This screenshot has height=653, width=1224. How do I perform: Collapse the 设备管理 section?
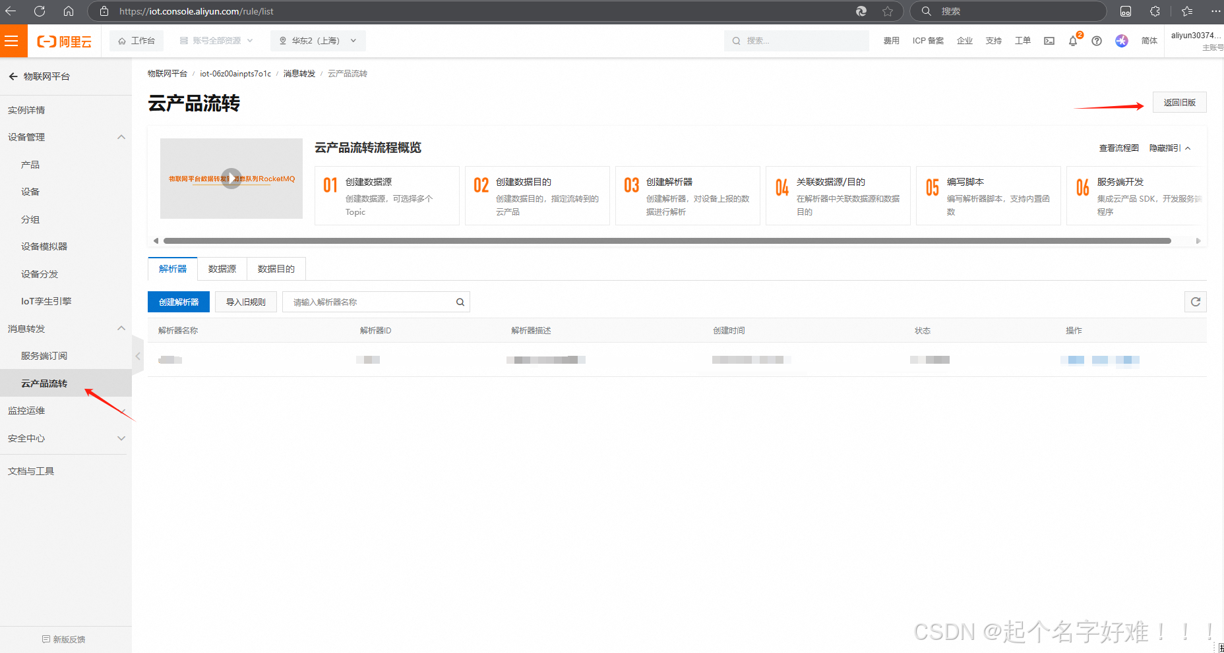121,137
